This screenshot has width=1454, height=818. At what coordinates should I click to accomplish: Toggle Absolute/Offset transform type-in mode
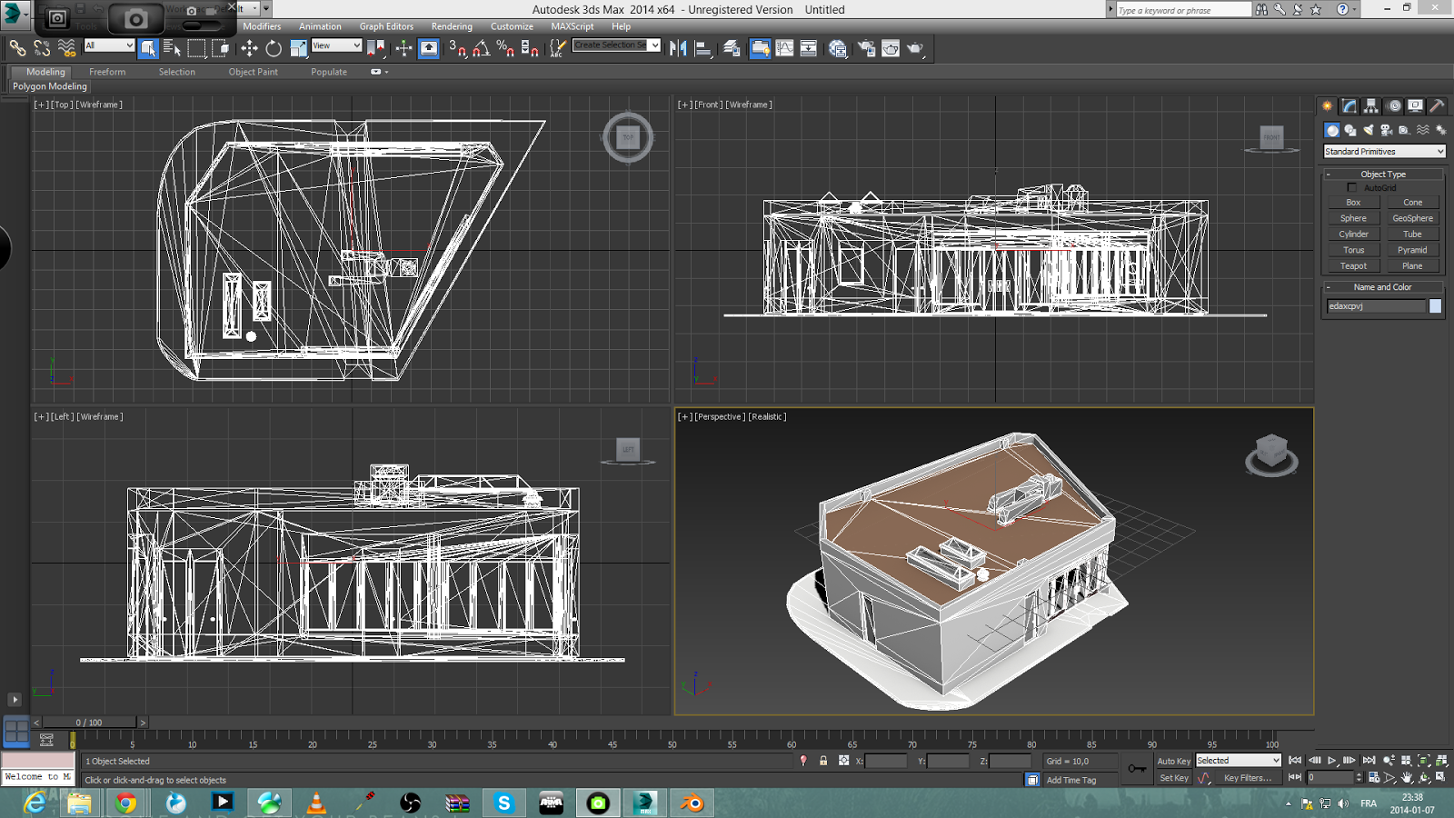[844, 761]
